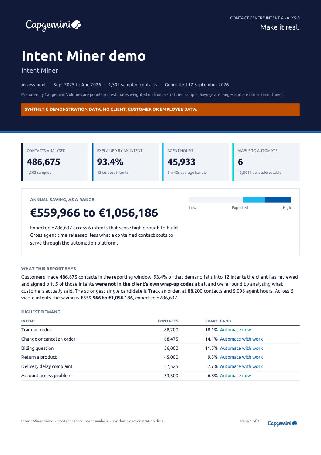The width and height of the screenshot is (321, 455).
Task: Click the Capgemini logo in the footer
Action: click(x=283, y=423)
